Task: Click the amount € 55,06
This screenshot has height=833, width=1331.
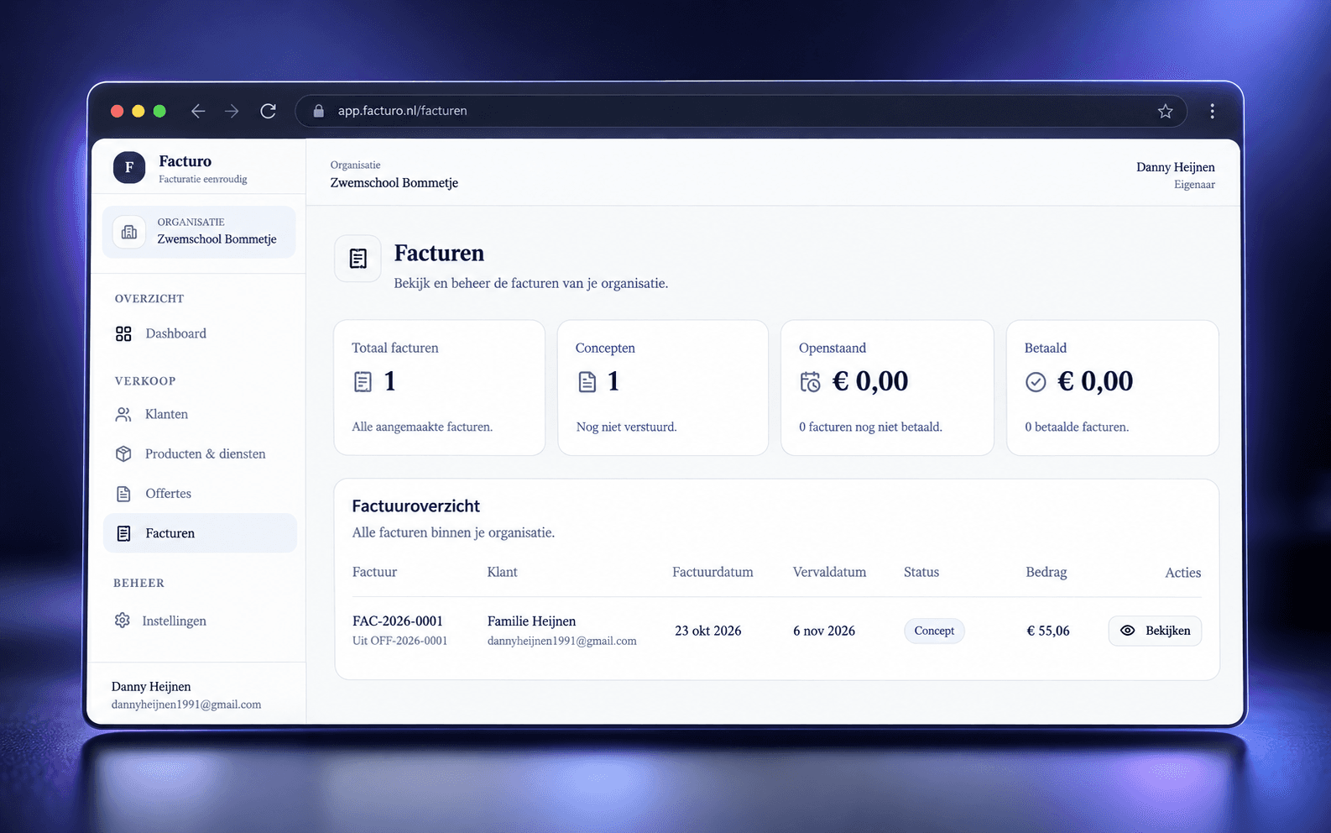Action: click(1048, 631)
